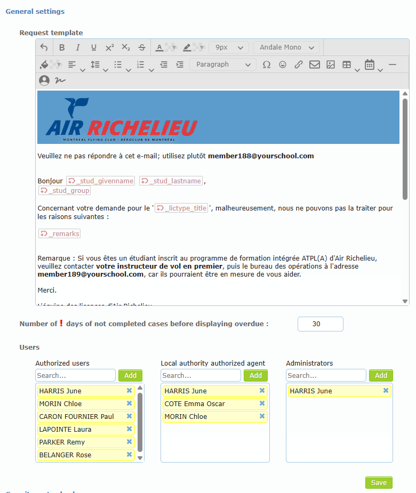The width and height of the screenshot is (416, 493).
Task: Remove BELANGER Rose from Authorized users
Action: coord(129,455)
